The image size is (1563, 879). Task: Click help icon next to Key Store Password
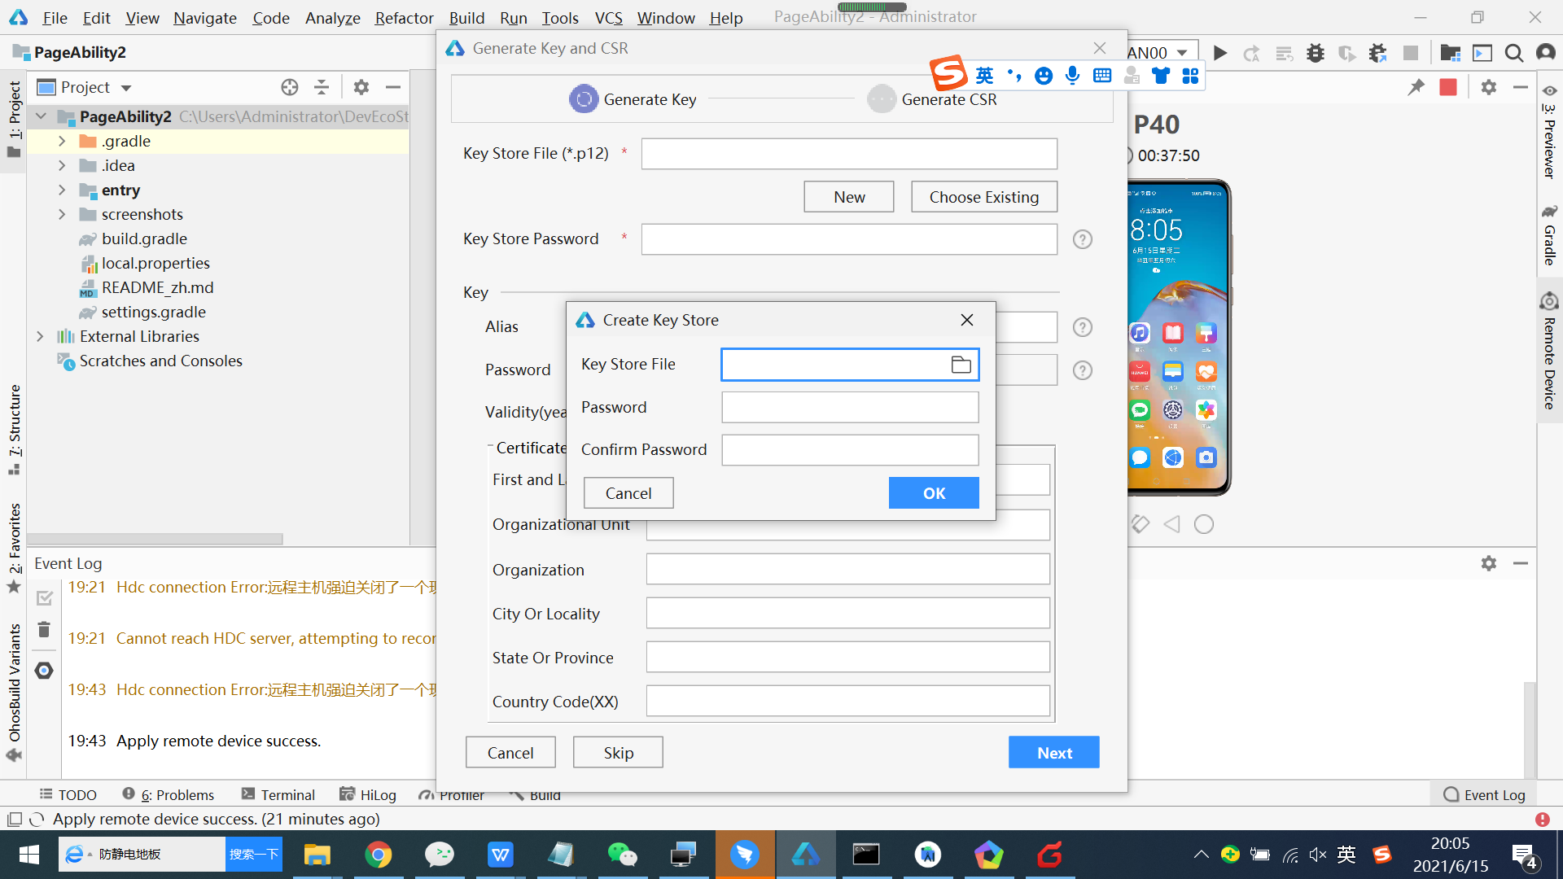click(x=1082, y=239)
